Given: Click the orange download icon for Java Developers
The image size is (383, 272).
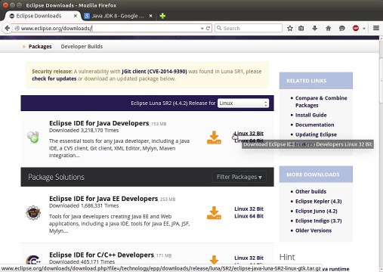Looking at the screenshot, I should (214, 138).
